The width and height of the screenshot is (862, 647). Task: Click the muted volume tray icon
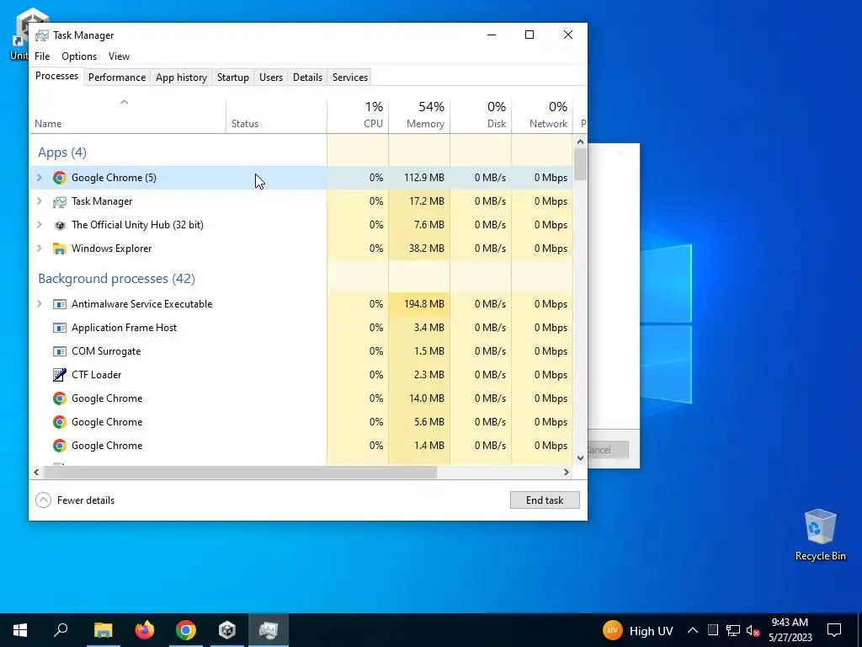click(x=753, y=630)
